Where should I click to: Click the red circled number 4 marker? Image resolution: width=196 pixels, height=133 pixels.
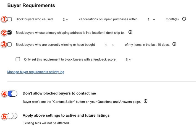point(4,94)
